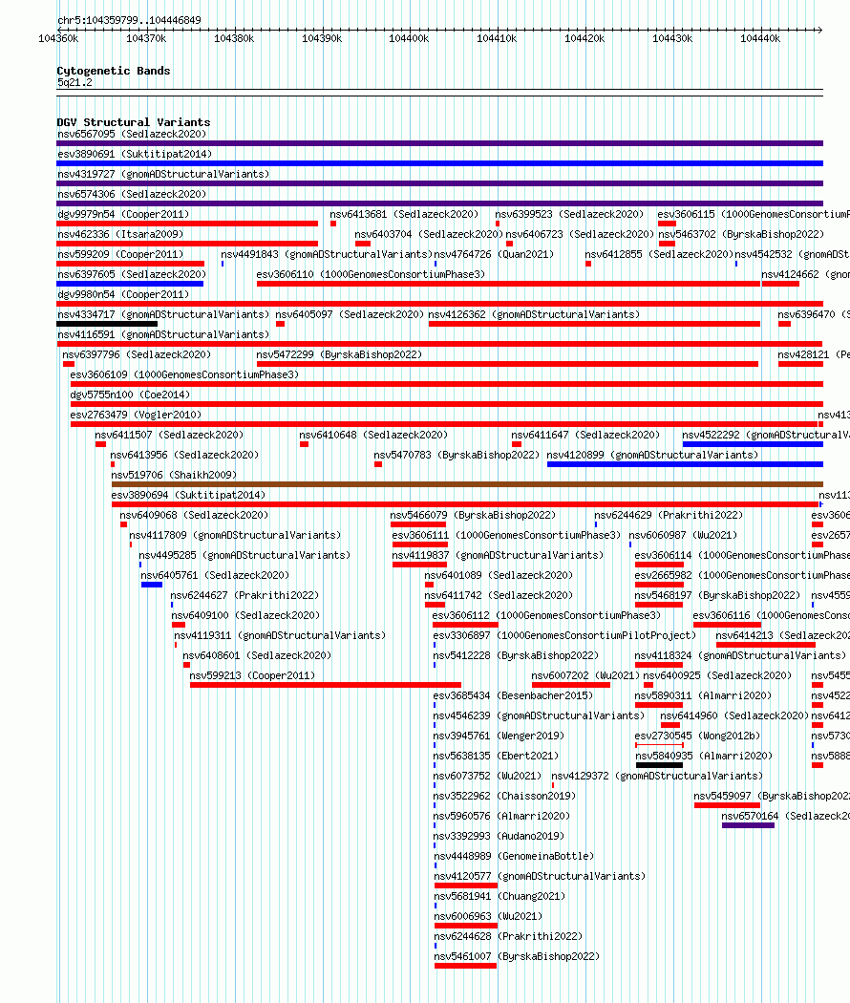Click nsv4129372 gnomAD label
This screenshot has width=850, height=1003.
pos(657,776)
